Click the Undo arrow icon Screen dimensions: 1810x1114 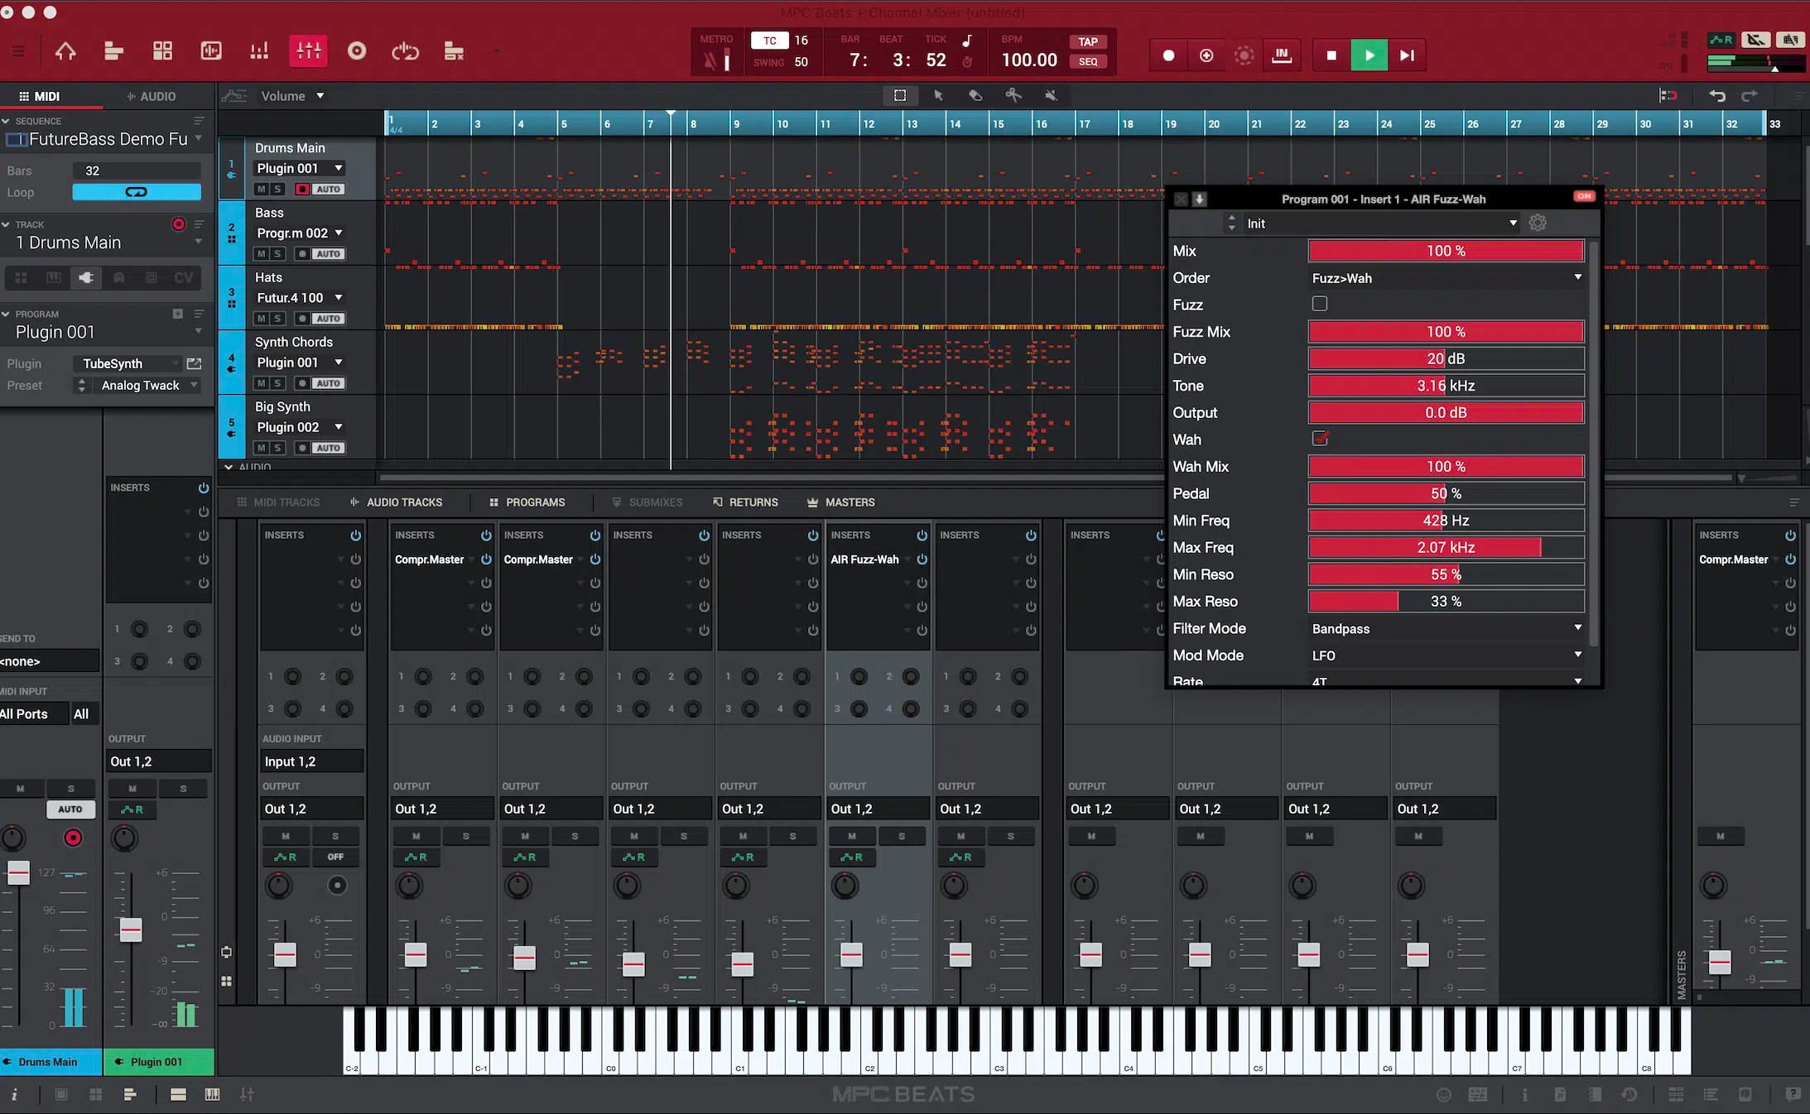pyautogui.click(x=1717, y=95)
